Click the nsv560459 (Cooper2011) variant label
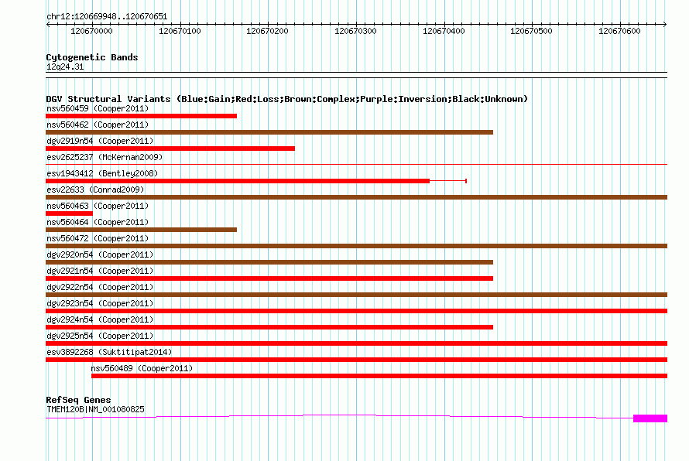The image size is (689, 461). click(98, 108)
